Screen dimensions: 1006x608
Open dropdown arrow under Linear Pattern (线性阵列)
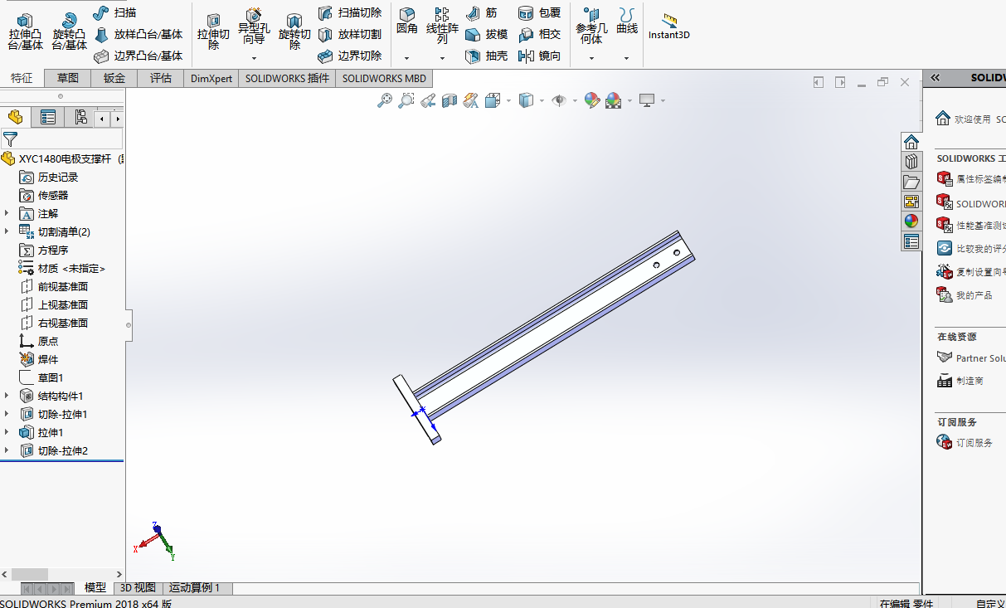(442, 58)
